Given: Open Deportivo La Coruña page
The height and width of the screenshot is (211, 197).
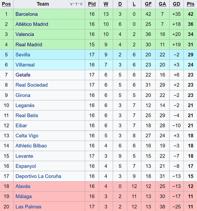Looking at the screenshot, I should pyautogui.click(x=38, y=176).
